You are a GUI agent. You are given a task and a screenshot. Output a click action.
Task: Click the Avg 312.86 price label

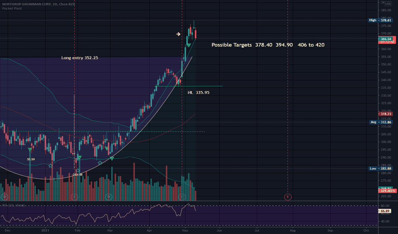pos(381,122)
